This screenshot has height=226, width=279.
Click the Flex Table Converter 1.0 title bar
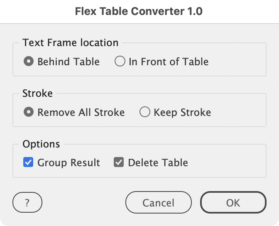pos(139,11)
